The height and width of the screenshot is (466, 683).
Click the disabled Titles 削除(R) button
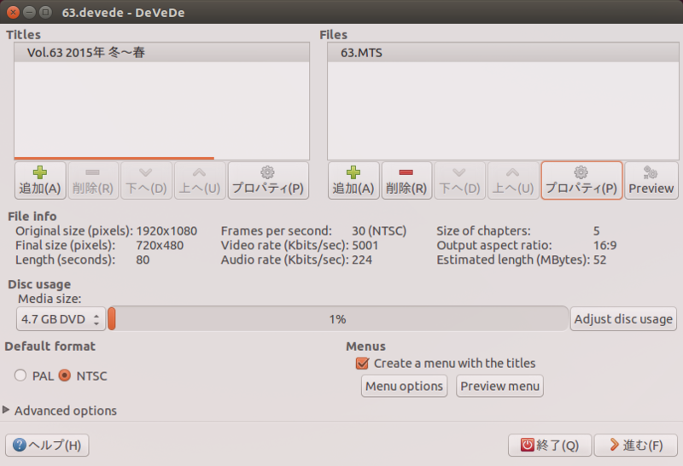click(x=93, y=180)
